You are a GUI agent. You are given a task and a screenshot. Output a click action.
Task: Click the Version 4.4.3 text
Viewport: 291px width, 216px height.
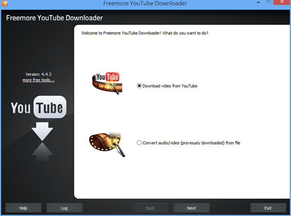pyautogui.click(x=38, y=74)
